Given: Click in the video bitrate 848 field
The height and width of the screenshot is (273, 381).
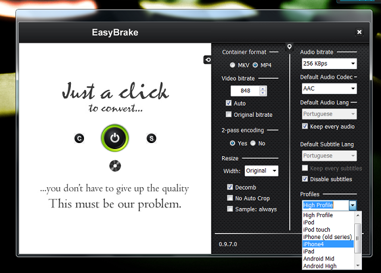Looking at the screenshot, I should (x=245, y=91).
